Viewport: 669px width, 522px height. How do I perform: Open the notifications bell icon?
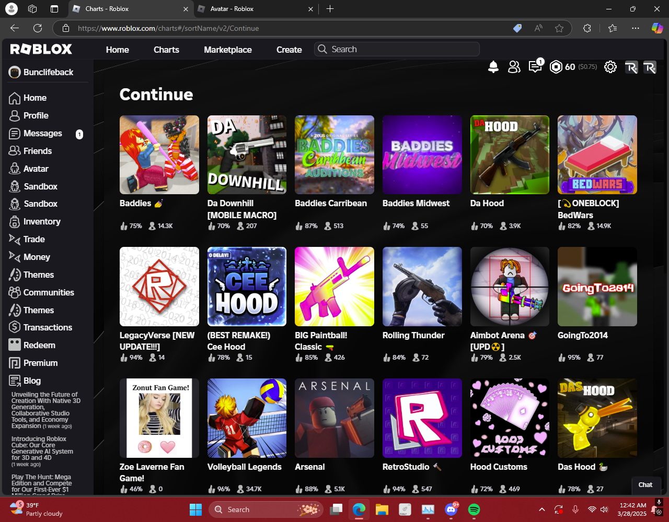(x=493, y=67)
